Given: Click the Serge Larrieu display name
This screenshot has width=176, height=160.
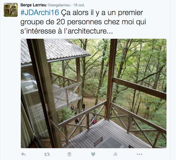Looking at the screenshot, I should (33, 5).
